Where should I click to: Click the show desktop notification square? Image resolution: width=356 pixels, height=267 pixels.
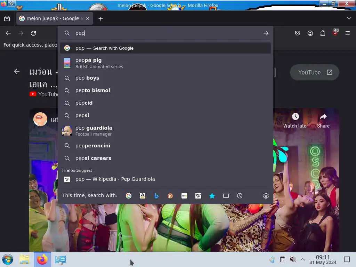pyautogui.click(x=347, y=259)
